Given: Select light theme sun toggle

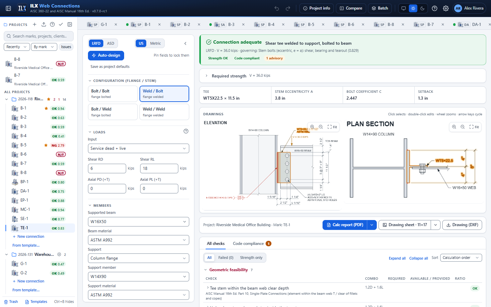Looking at the screenshot, I should tap(413, 8).
